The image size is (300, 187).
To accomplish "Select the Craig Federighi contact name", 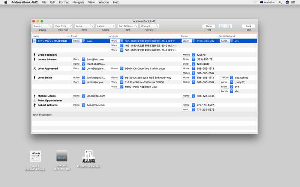I will point(47,55).
